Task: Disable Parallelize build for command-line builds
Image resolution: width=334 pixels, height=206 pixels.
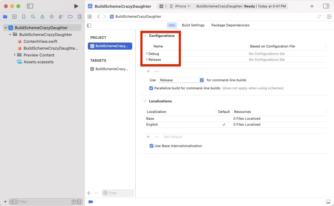Action: pos(151,88)
